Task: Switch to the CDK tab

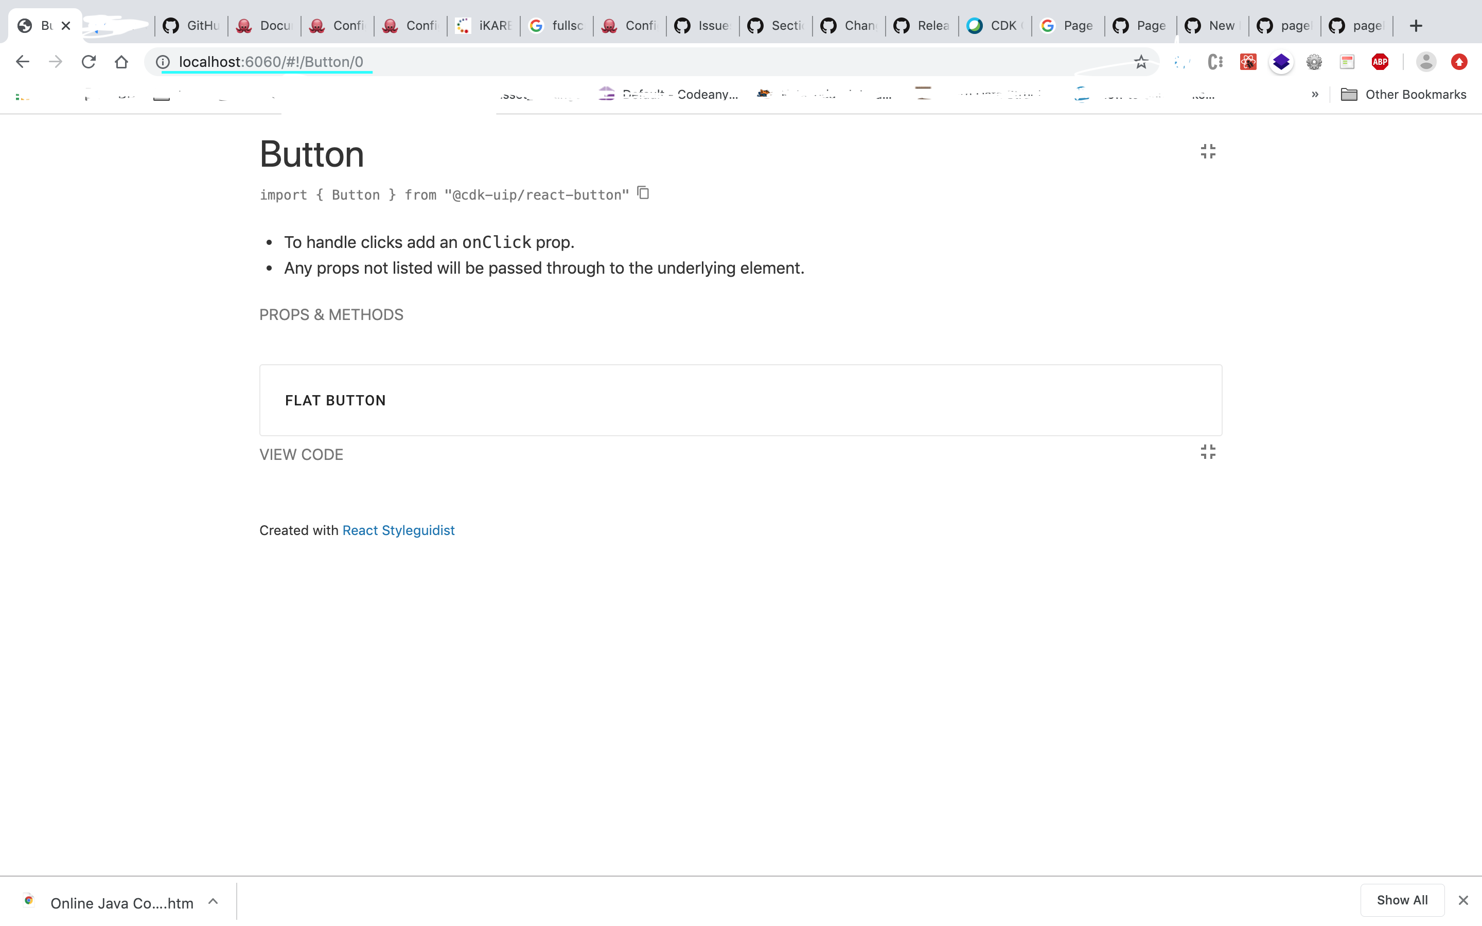Action: pos(995,26)
